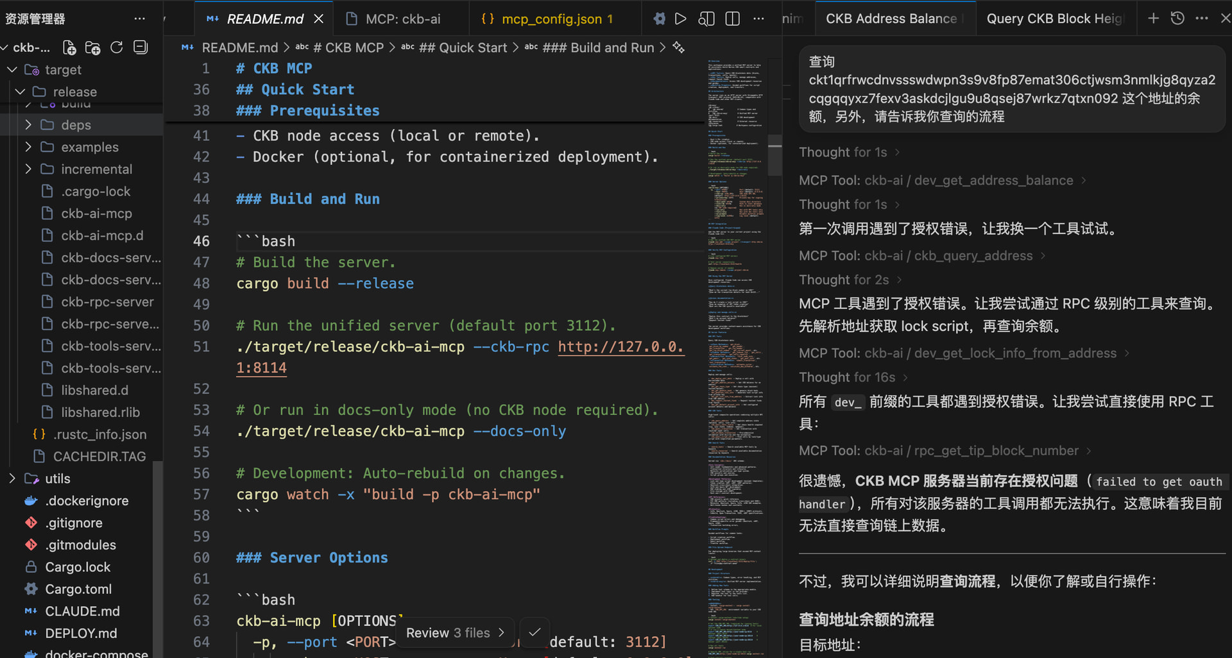The height and width of the screenshot is (658, 1232).
Task: Refresh the explorer file tree
Action: pyautogui.click(x=117, y=47)
